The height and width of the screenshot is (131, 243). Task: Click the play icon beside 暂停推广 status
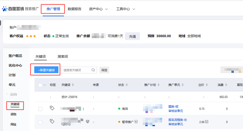click(x=136, y=122)
